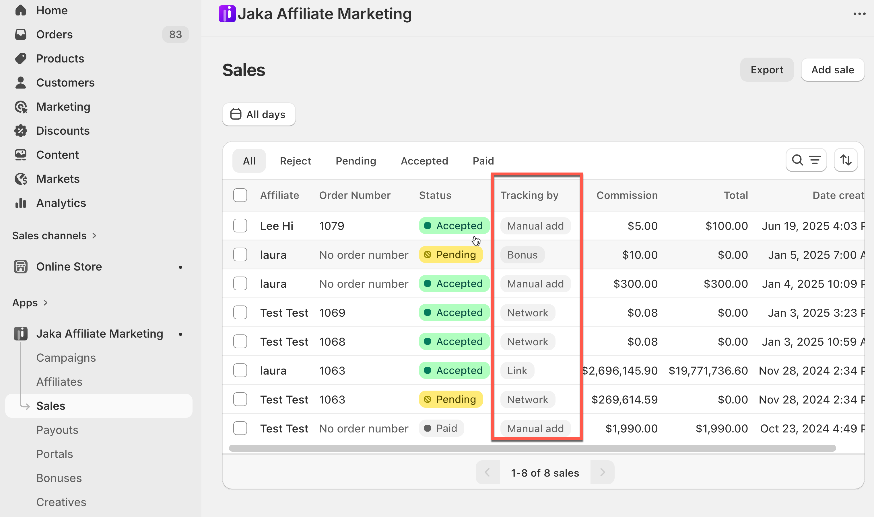Open the search and filter icon button
The image size is (874, 517).
pyautogui.click(x=806, y=160)
